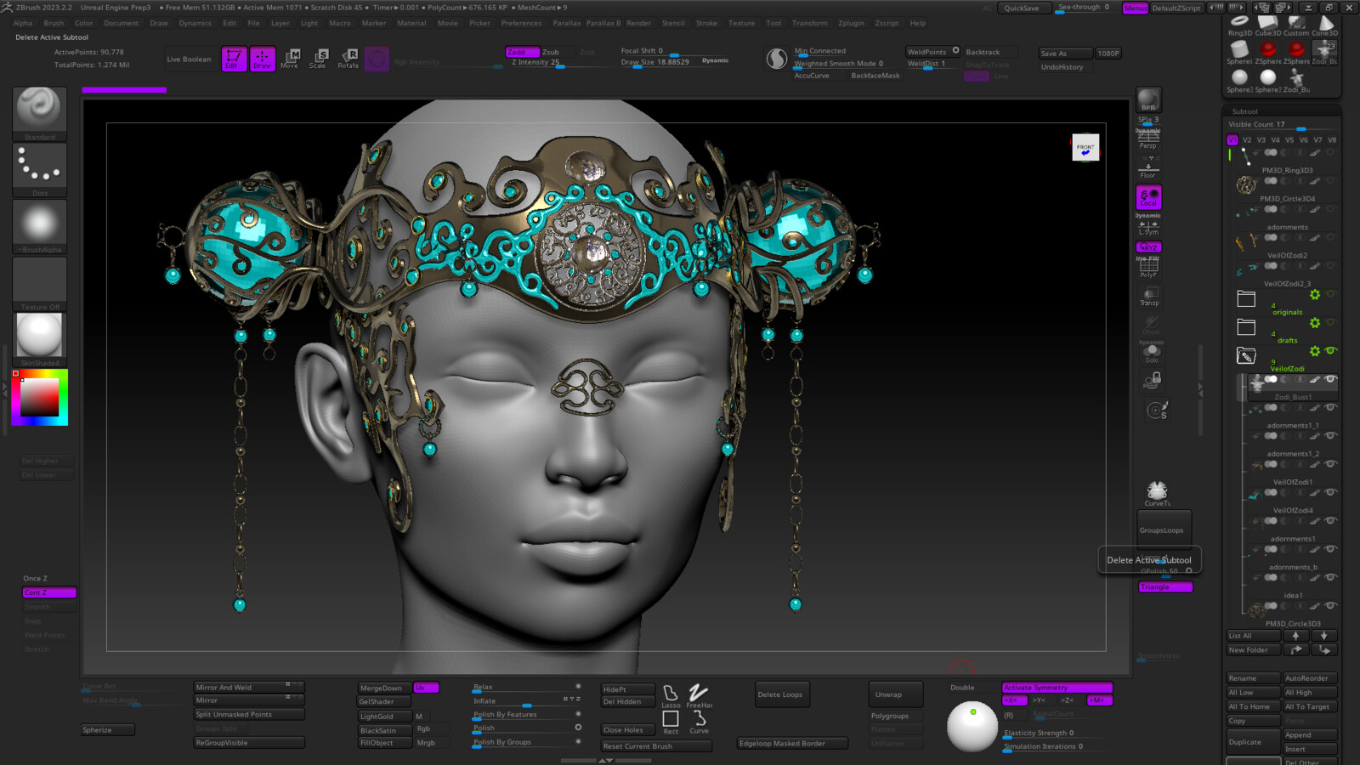The height and width of the screenshot is (765, 1360).
Task: Open VeilofZodi folder gear settings
Action: pyautogui.click(x=1315, y=351)
